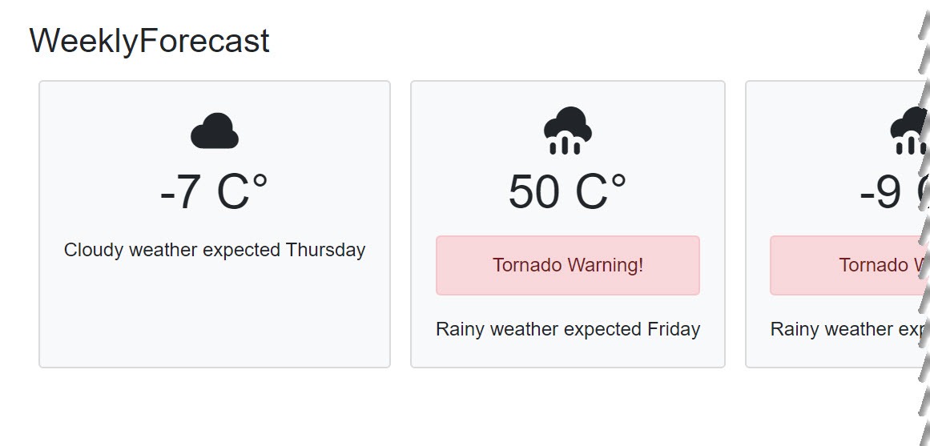Click the cut-off Tornado alert in the third card
The image size is (930, 446).
point(845,265)
